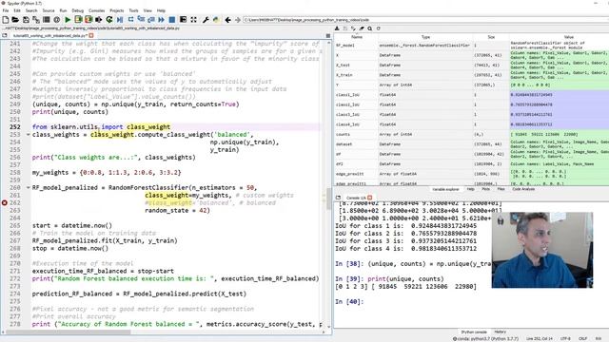Open the editor pane options menu
Screen dimensions: 609x342
tap(328, 35)
